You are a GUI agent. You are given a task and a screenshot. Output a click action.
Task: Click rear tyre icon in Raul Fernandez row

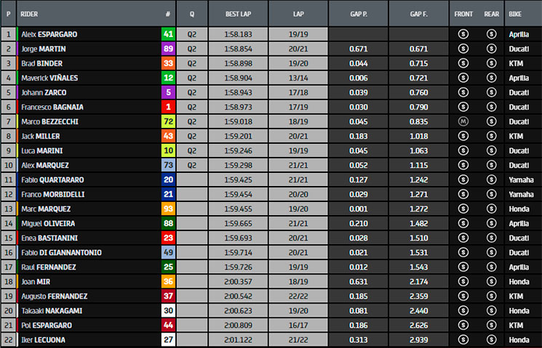[x=491, y=267]
